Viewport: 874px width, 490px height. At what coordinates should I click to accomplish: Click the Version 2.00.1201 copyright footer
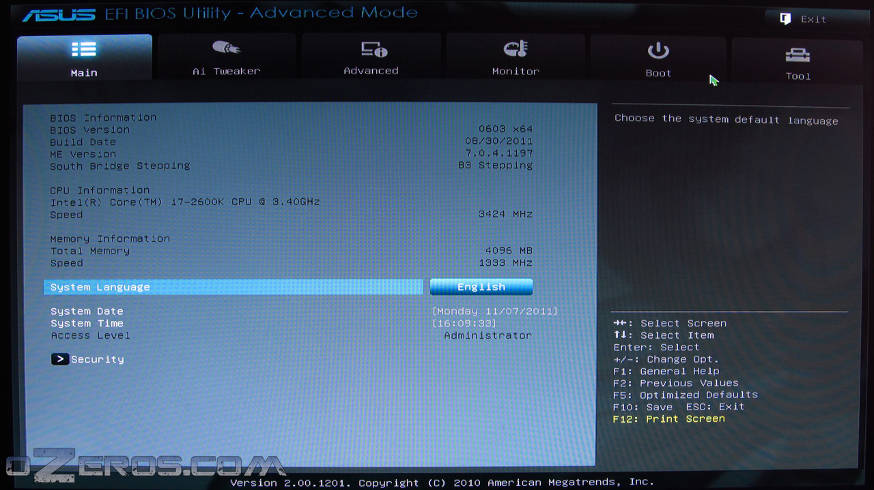pos(442,482)
